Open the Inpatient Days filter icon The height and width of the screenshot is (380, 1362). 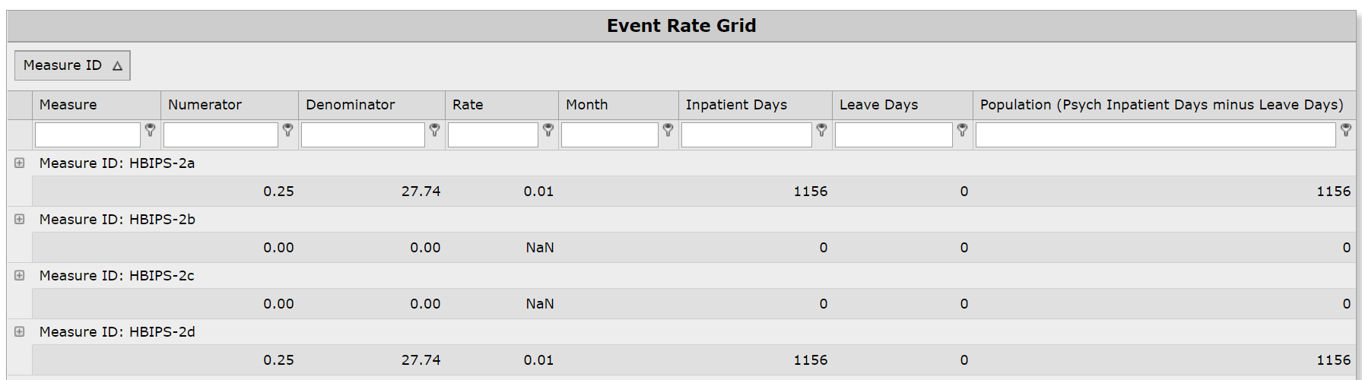822,130
